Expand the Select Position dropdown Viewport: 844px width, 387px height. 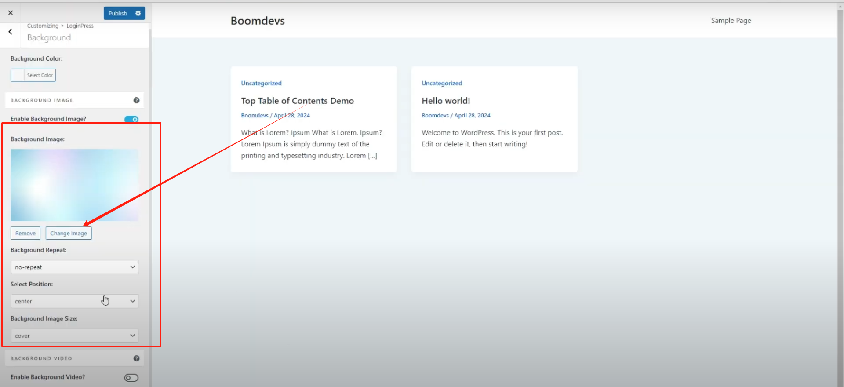[74, 301]
